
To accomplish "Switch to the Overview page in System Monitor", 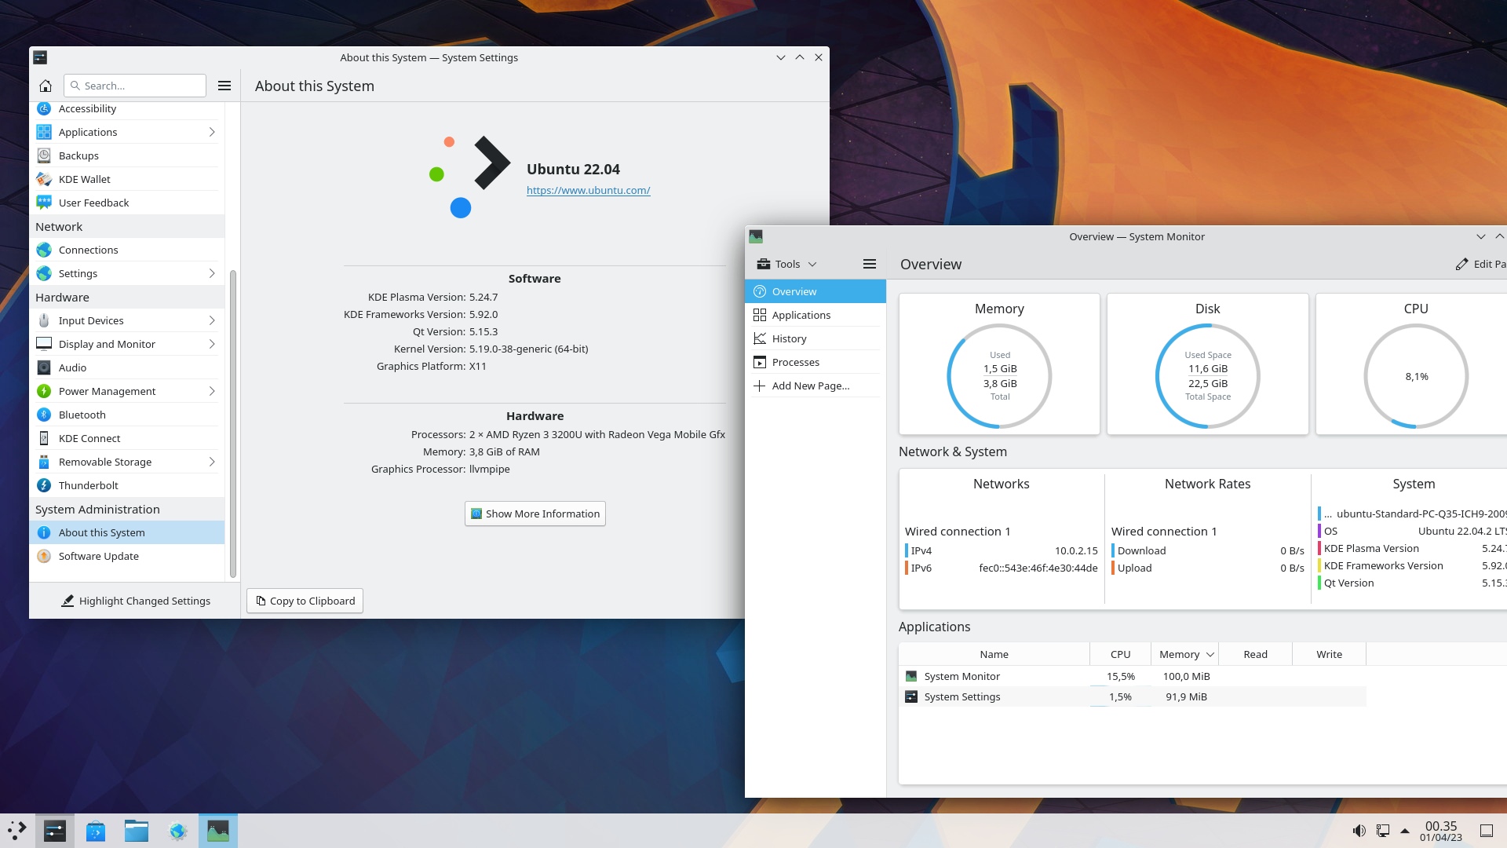I will [x=816, y=291].
